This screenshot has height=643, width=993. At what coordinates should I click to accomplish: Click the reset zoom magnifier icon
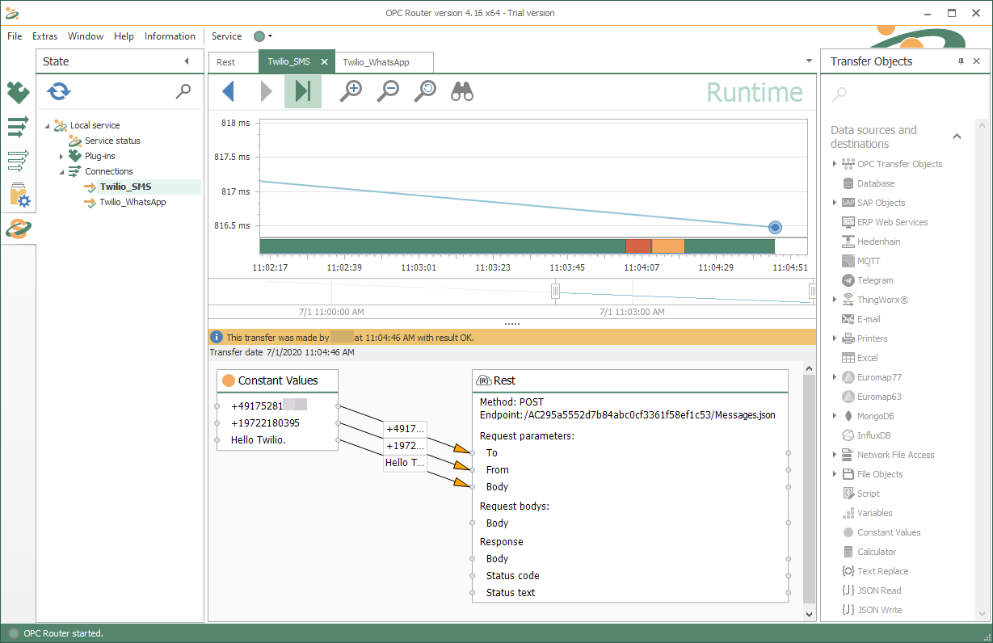tap(425, 91)
